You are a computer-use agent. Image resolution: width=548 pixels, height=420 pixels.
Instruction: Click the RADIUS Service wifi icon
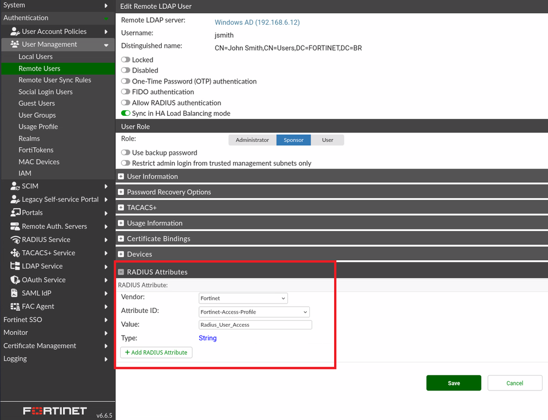click(x=15, y=240)
